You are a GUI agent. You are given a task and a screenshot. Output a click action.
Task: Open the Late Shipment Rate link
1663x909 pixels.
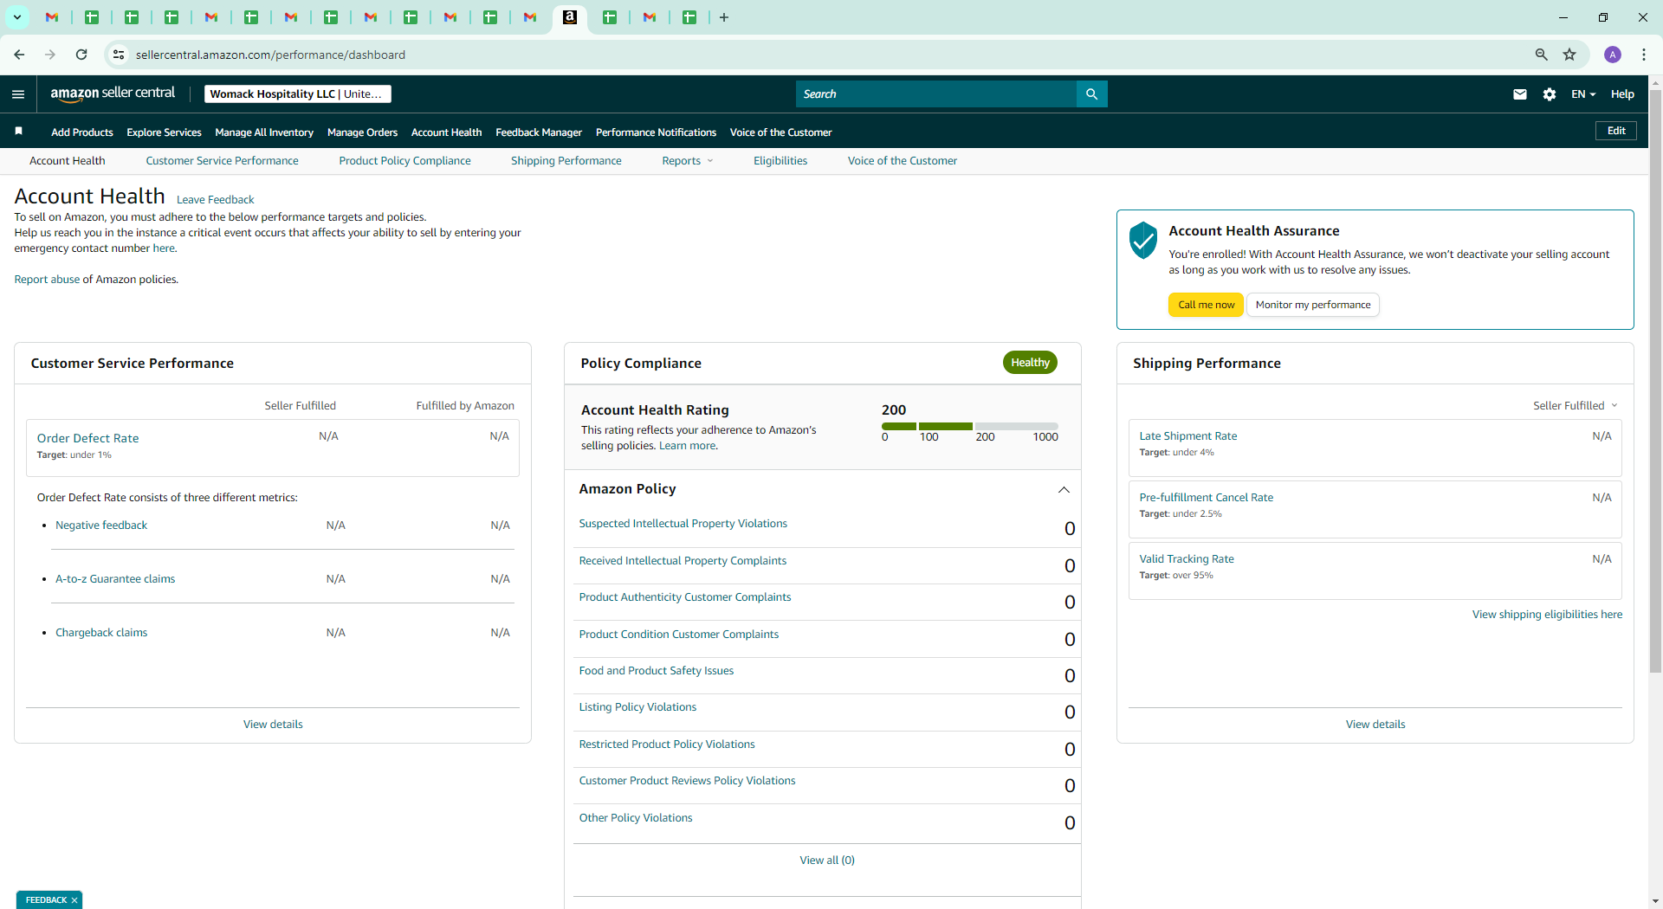tap(1187, 436)
